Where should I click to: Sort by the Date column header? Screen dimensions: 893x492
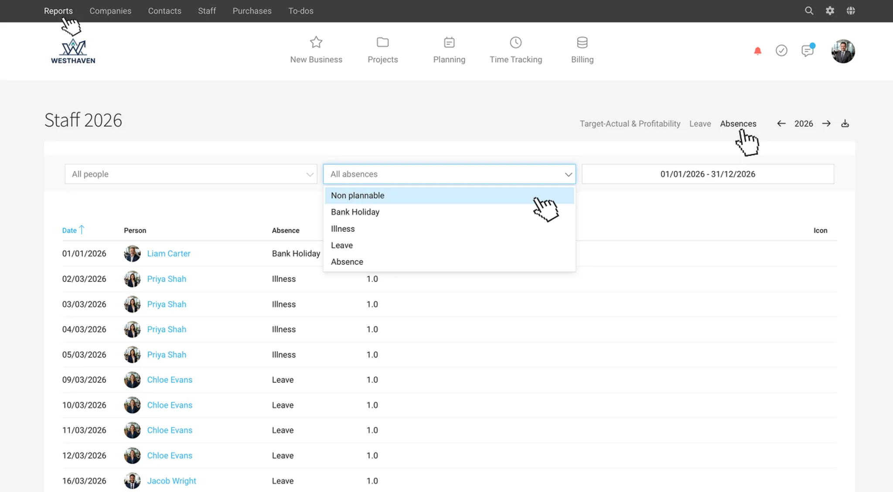coord(73,230)
